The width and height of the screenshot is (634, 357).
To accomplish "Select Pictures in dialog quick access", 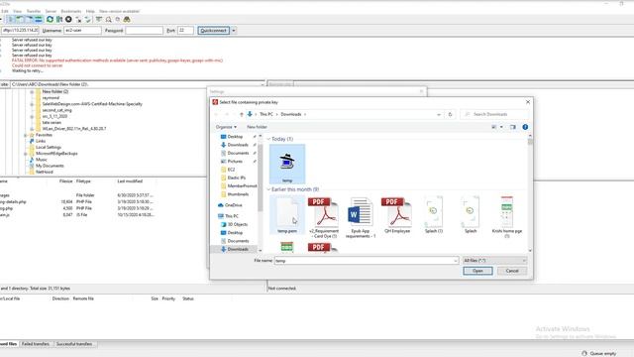I will pos(235,162).
